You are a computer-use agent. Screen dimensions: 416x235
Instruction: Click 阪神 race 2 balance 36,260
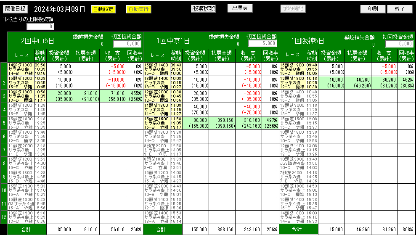click(x=385, y=83)
